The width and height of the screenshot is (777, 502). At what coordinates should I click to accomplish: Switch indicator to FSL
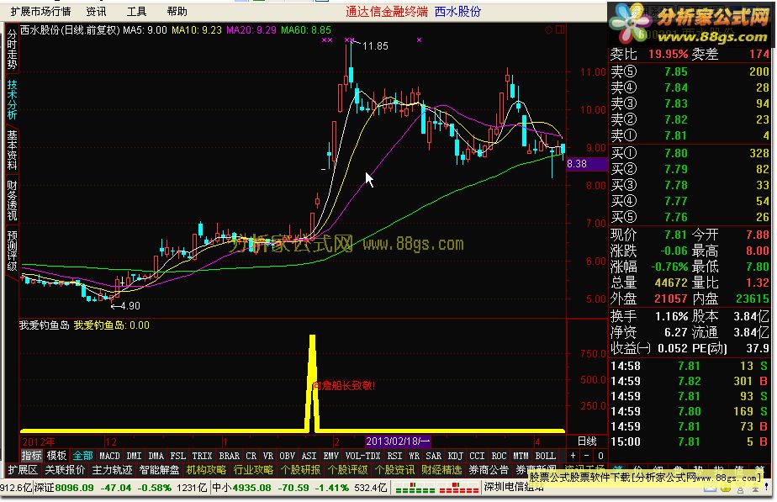(x=178, y=456)
